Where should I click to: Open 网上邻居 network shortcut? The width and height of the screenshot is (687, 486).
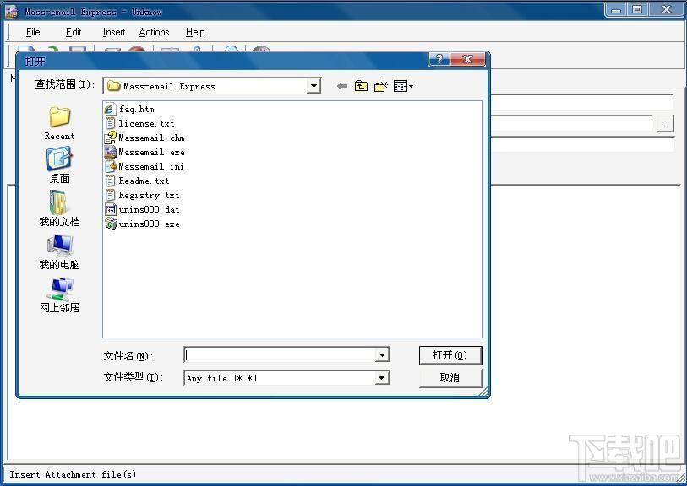coord(60,295)
